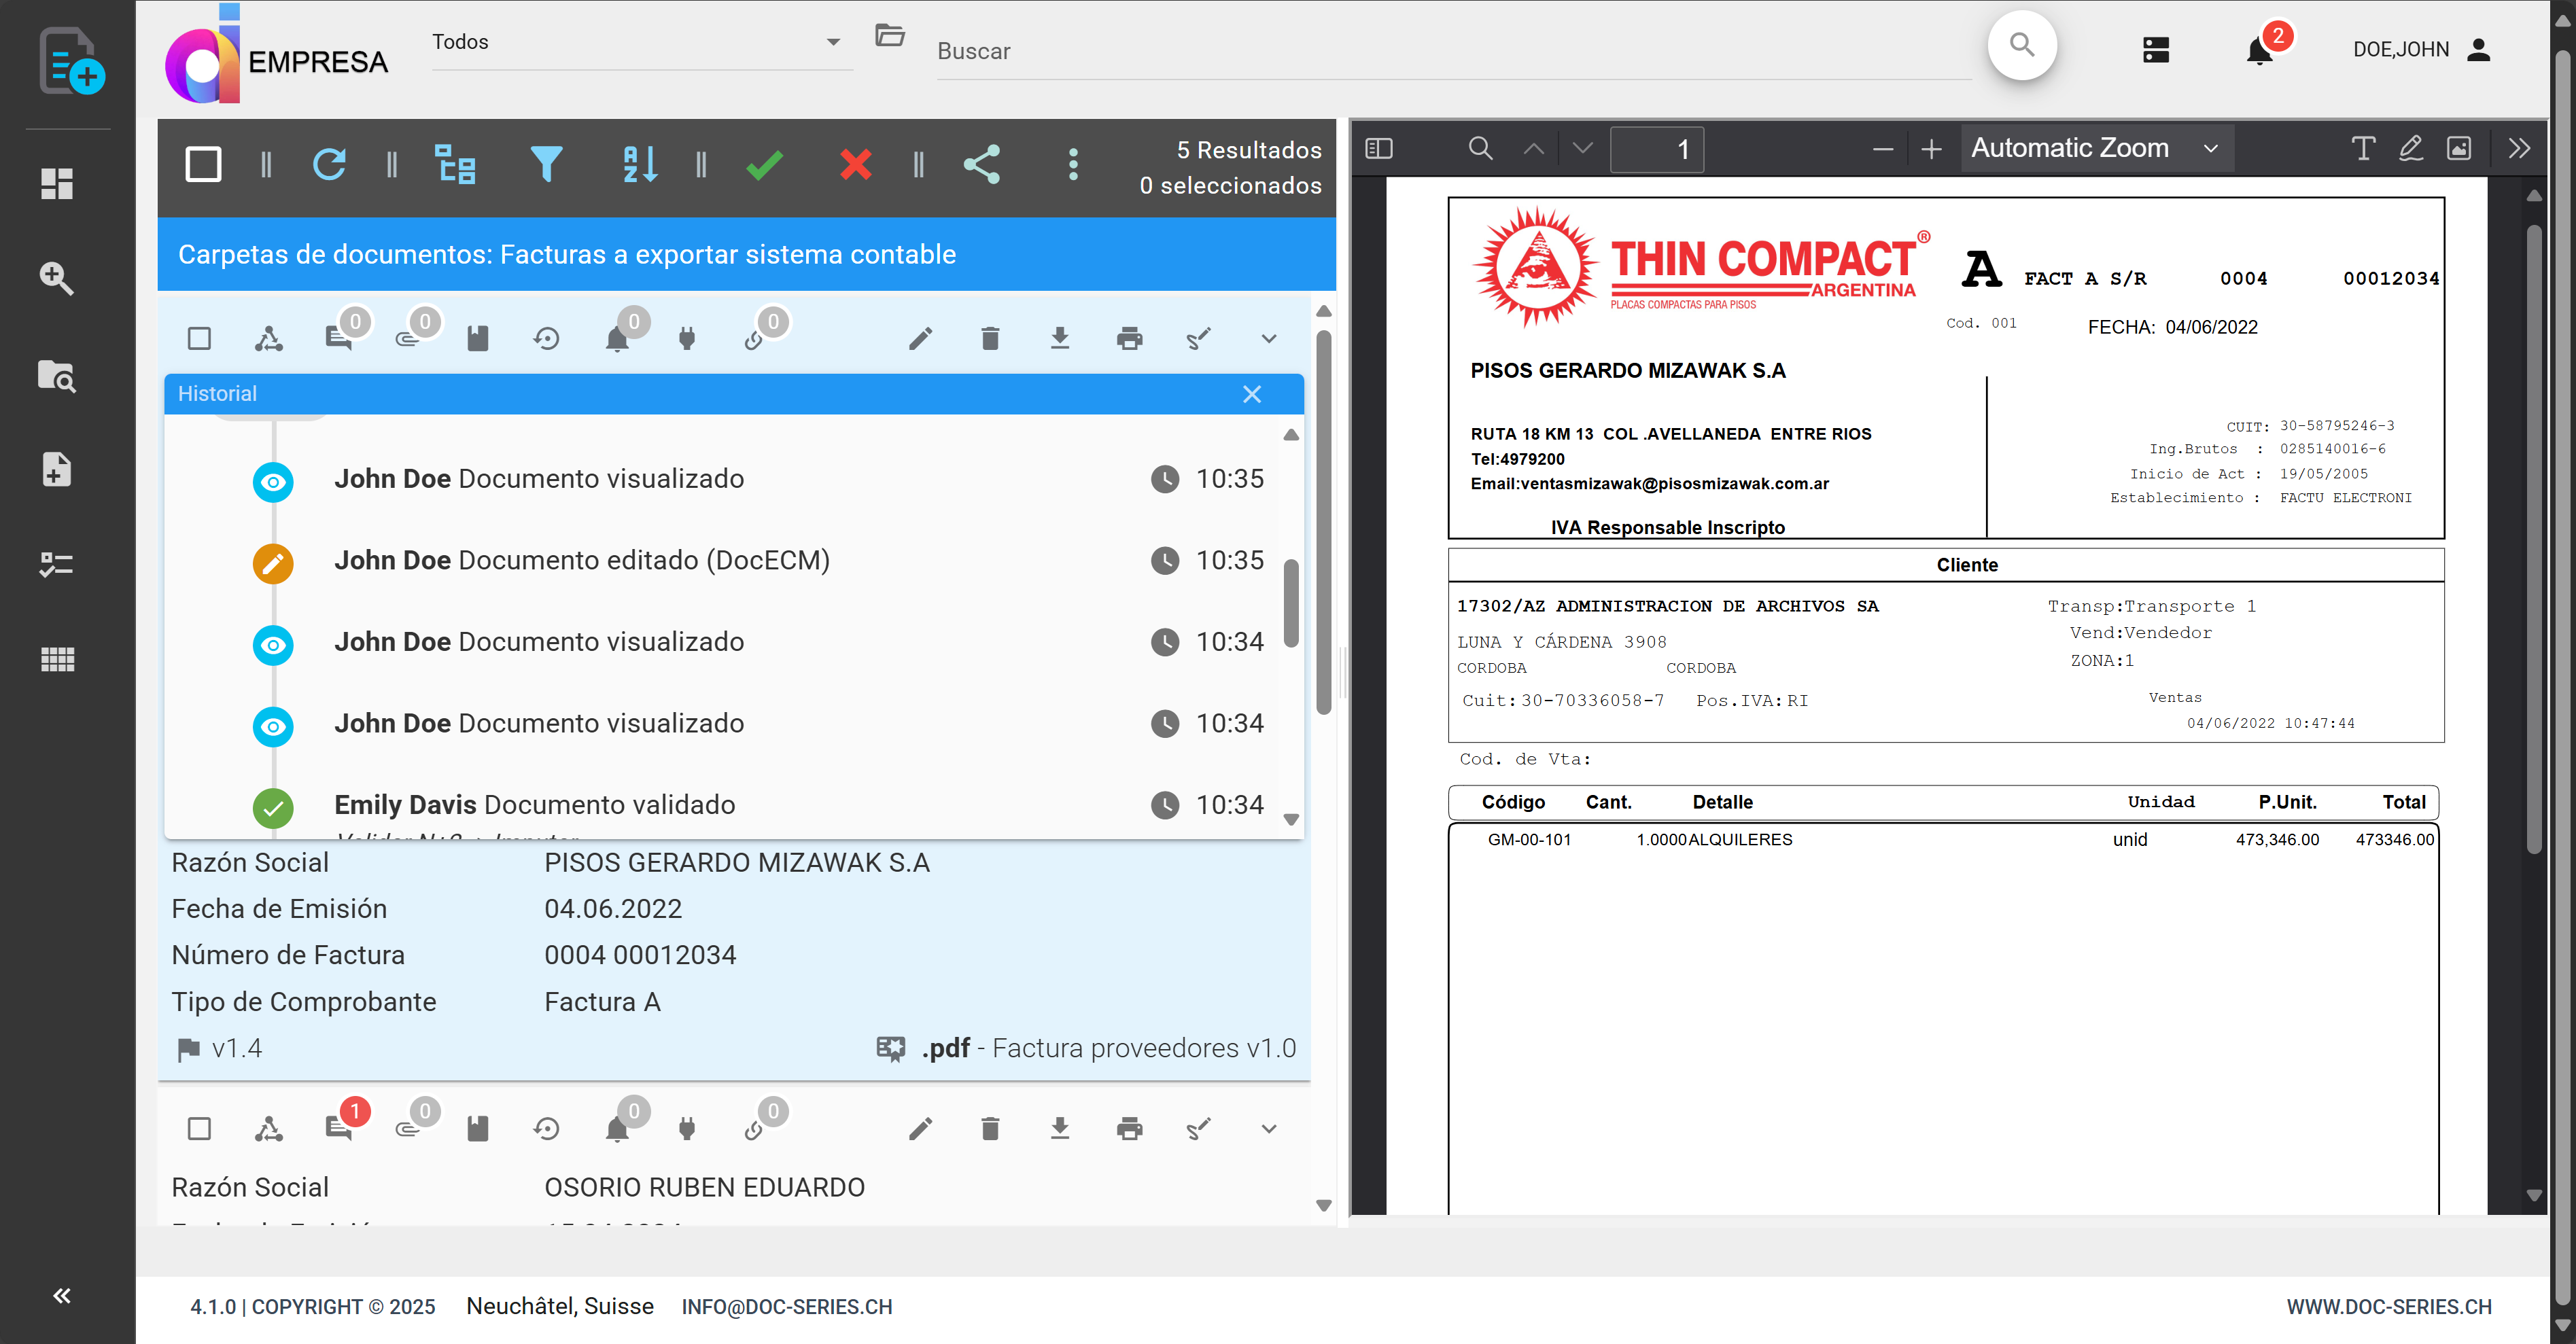
Task: Print the PISOS GERARDO MIZAWAK document
Action: (1129, 338)
